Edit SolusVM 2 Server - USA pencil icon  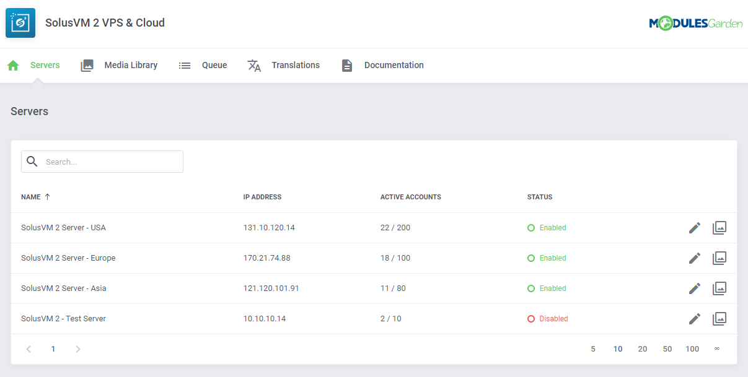point(695,228)
